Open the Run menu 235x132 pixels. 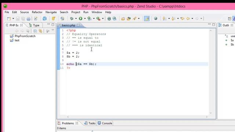click(86, 12)
